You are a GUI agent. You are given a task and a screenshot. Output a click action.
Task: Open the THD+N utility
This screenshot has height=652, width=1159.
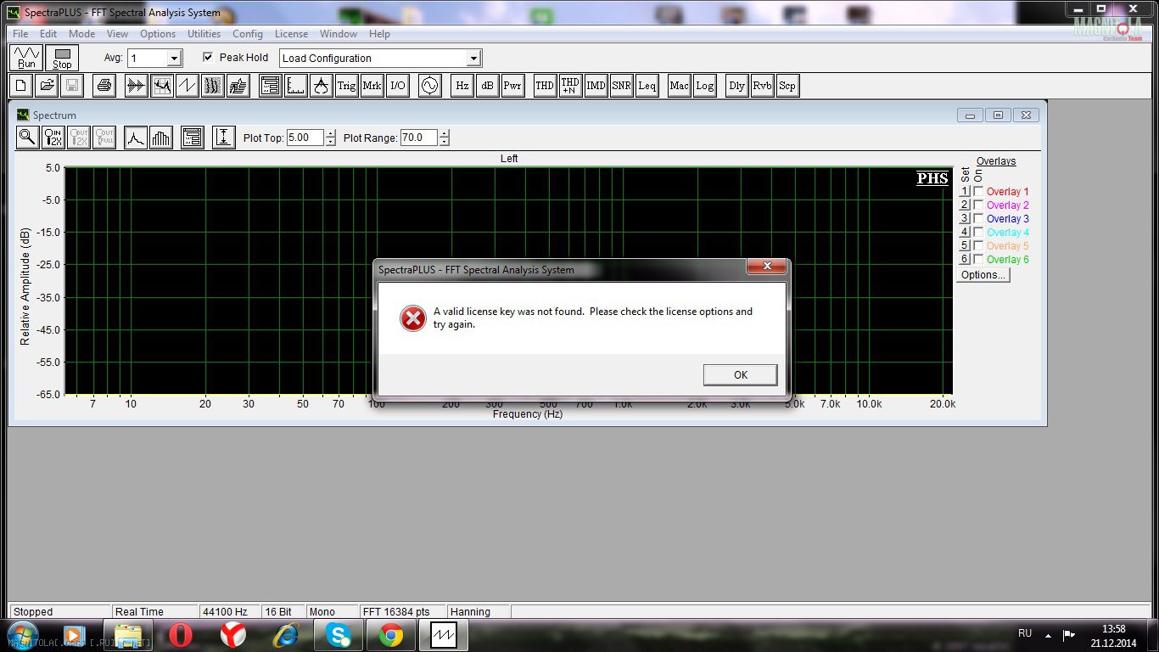(571, 86)
